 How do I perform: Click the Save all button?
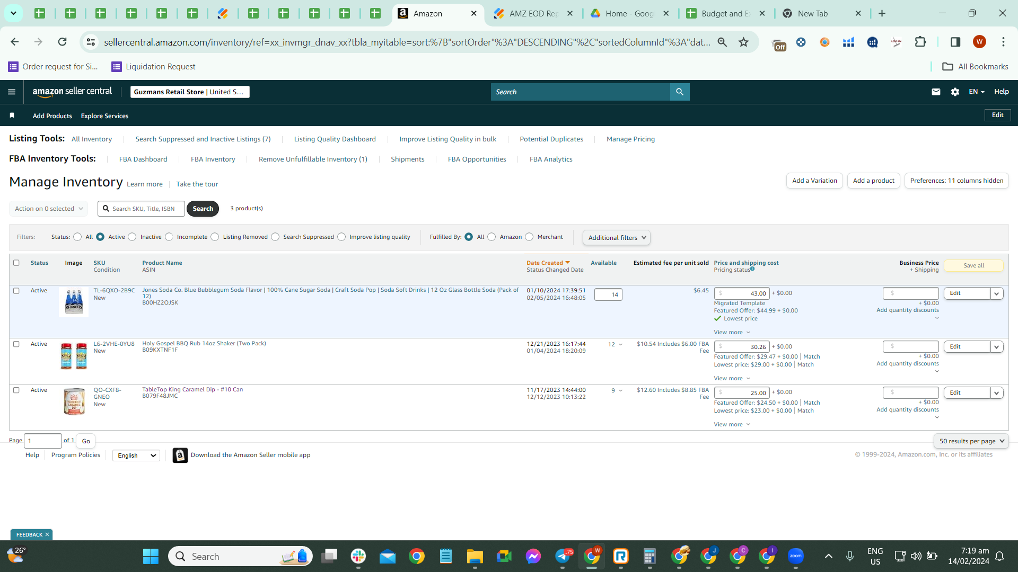pyautogui.click(x=973, y=266)
